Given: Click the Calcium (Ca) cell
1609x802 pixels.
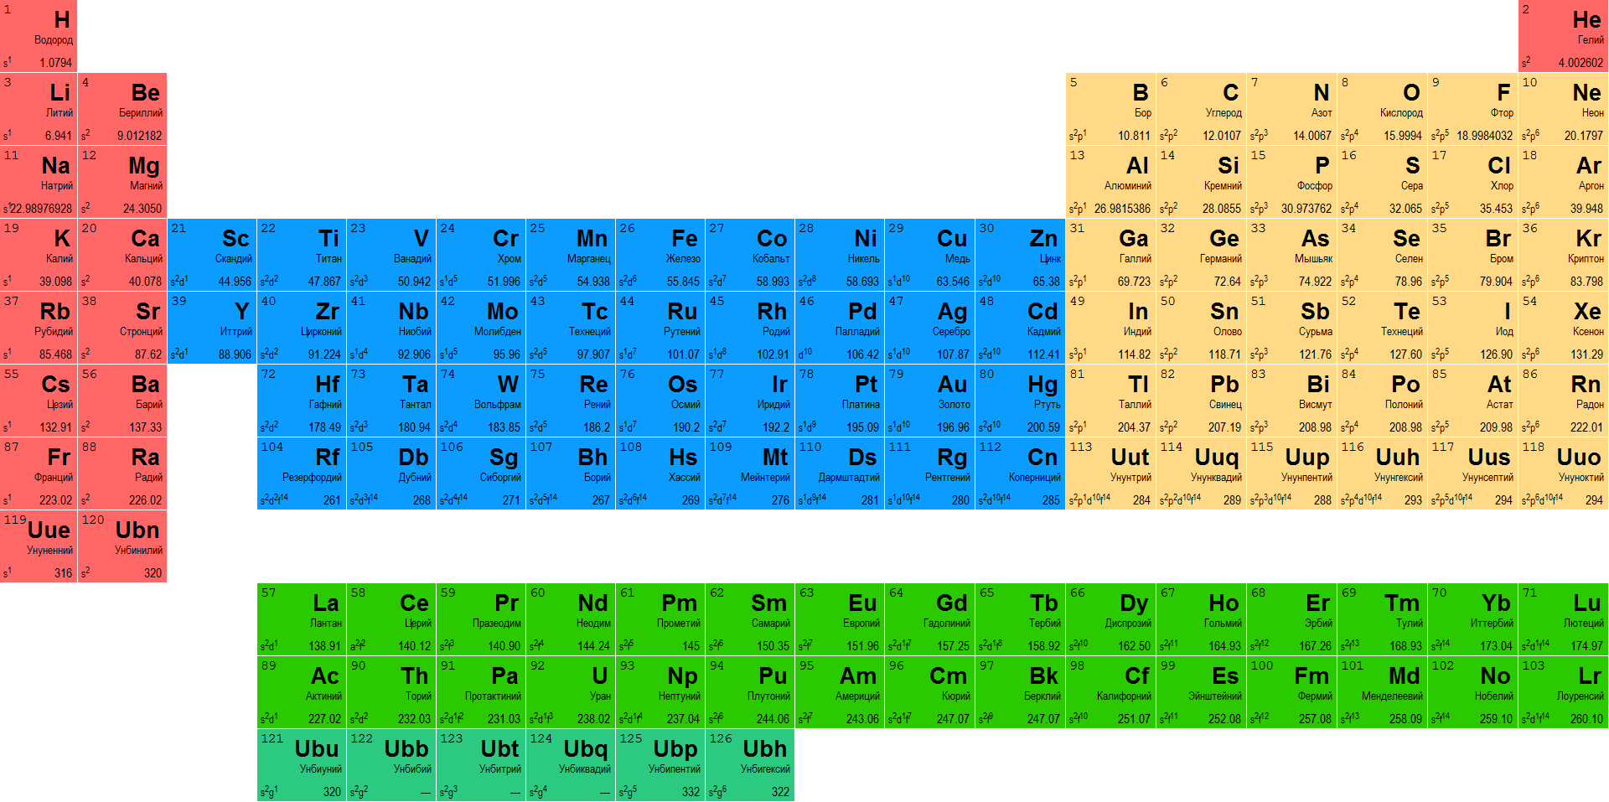Looking at the screenshot, I should point(122,255).
